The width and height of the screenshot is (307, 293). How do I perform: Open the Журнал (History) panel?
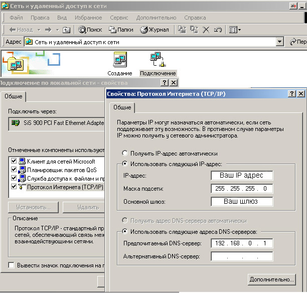coord(155,30)
